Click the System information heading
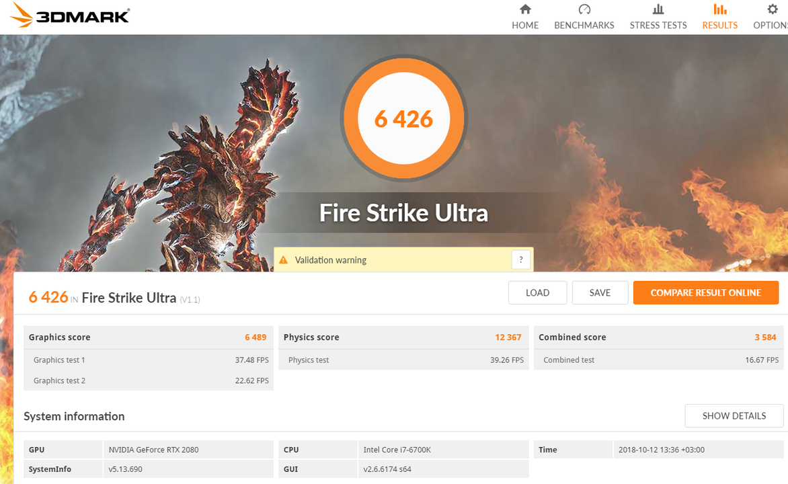788x484 pixels. (74, 416)
